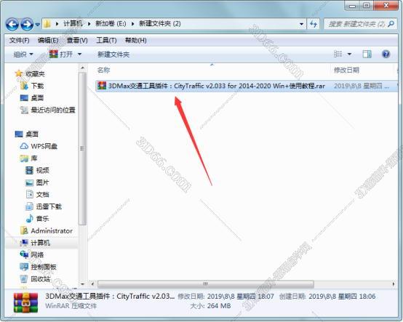This screenshot has height=322, width=403.
Task: Change view with the view icon
Action: pos(338,54)
